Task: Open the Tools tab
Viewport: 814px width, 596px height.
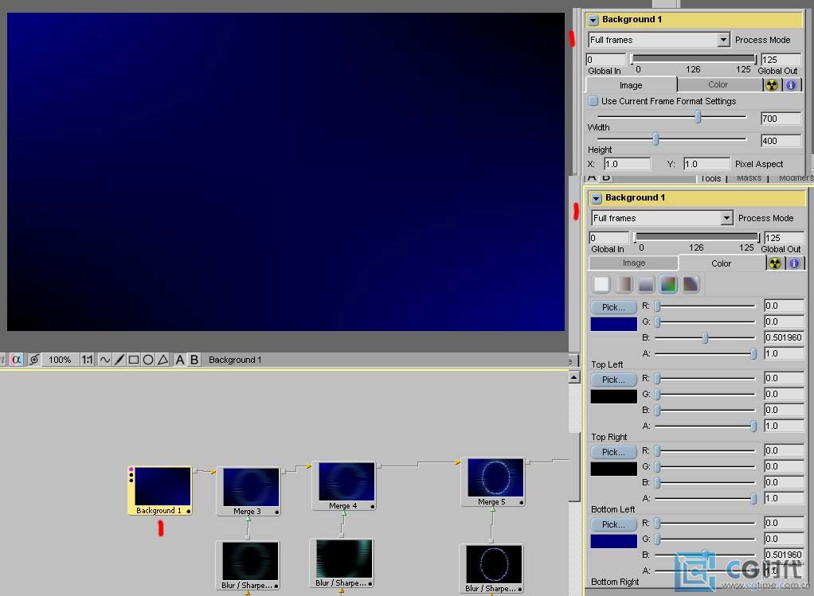Action: point(710,178)
